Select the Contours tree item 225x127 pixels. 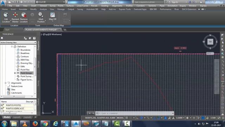(25, 56)
